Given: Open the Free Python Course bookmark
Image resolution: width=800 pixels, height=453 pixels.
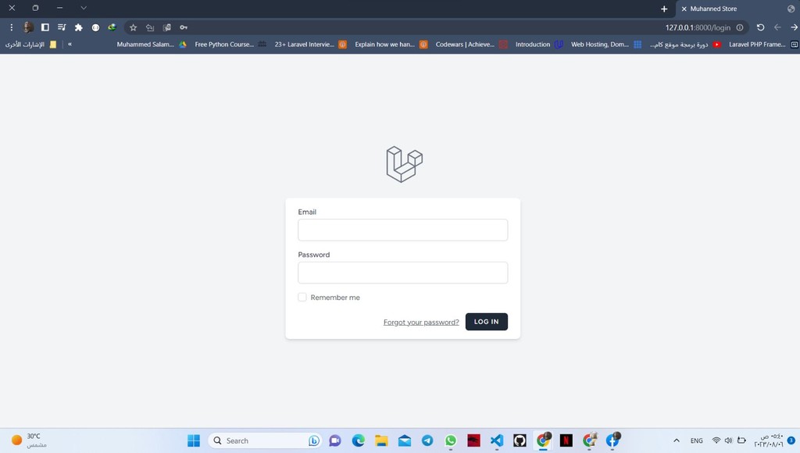Looking at the screenshot, I should tap(230, 45).
